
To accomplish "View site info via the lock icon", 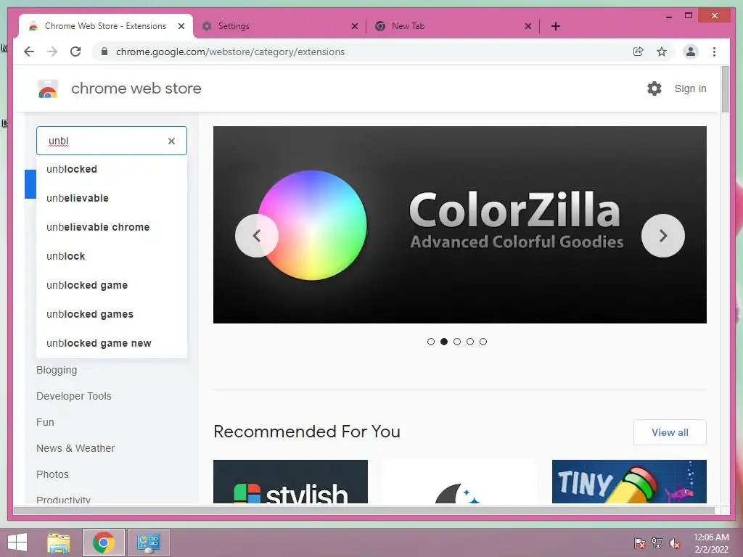I will pos(104,51).
